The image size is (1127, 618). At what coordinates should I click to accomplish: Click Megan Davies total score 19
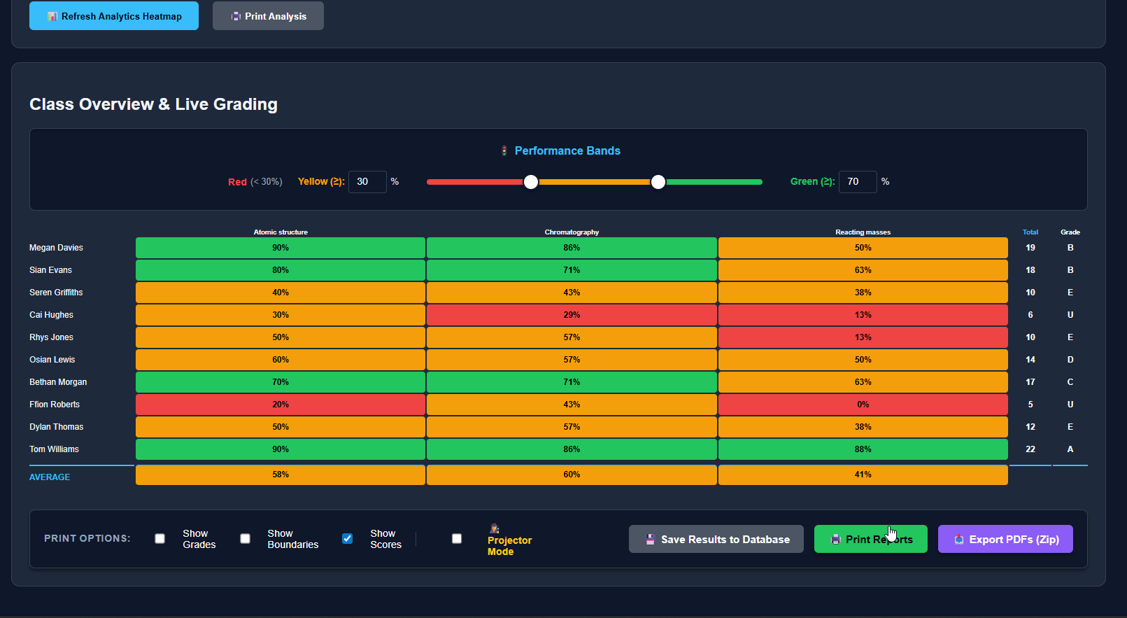tap(1030, 248)
